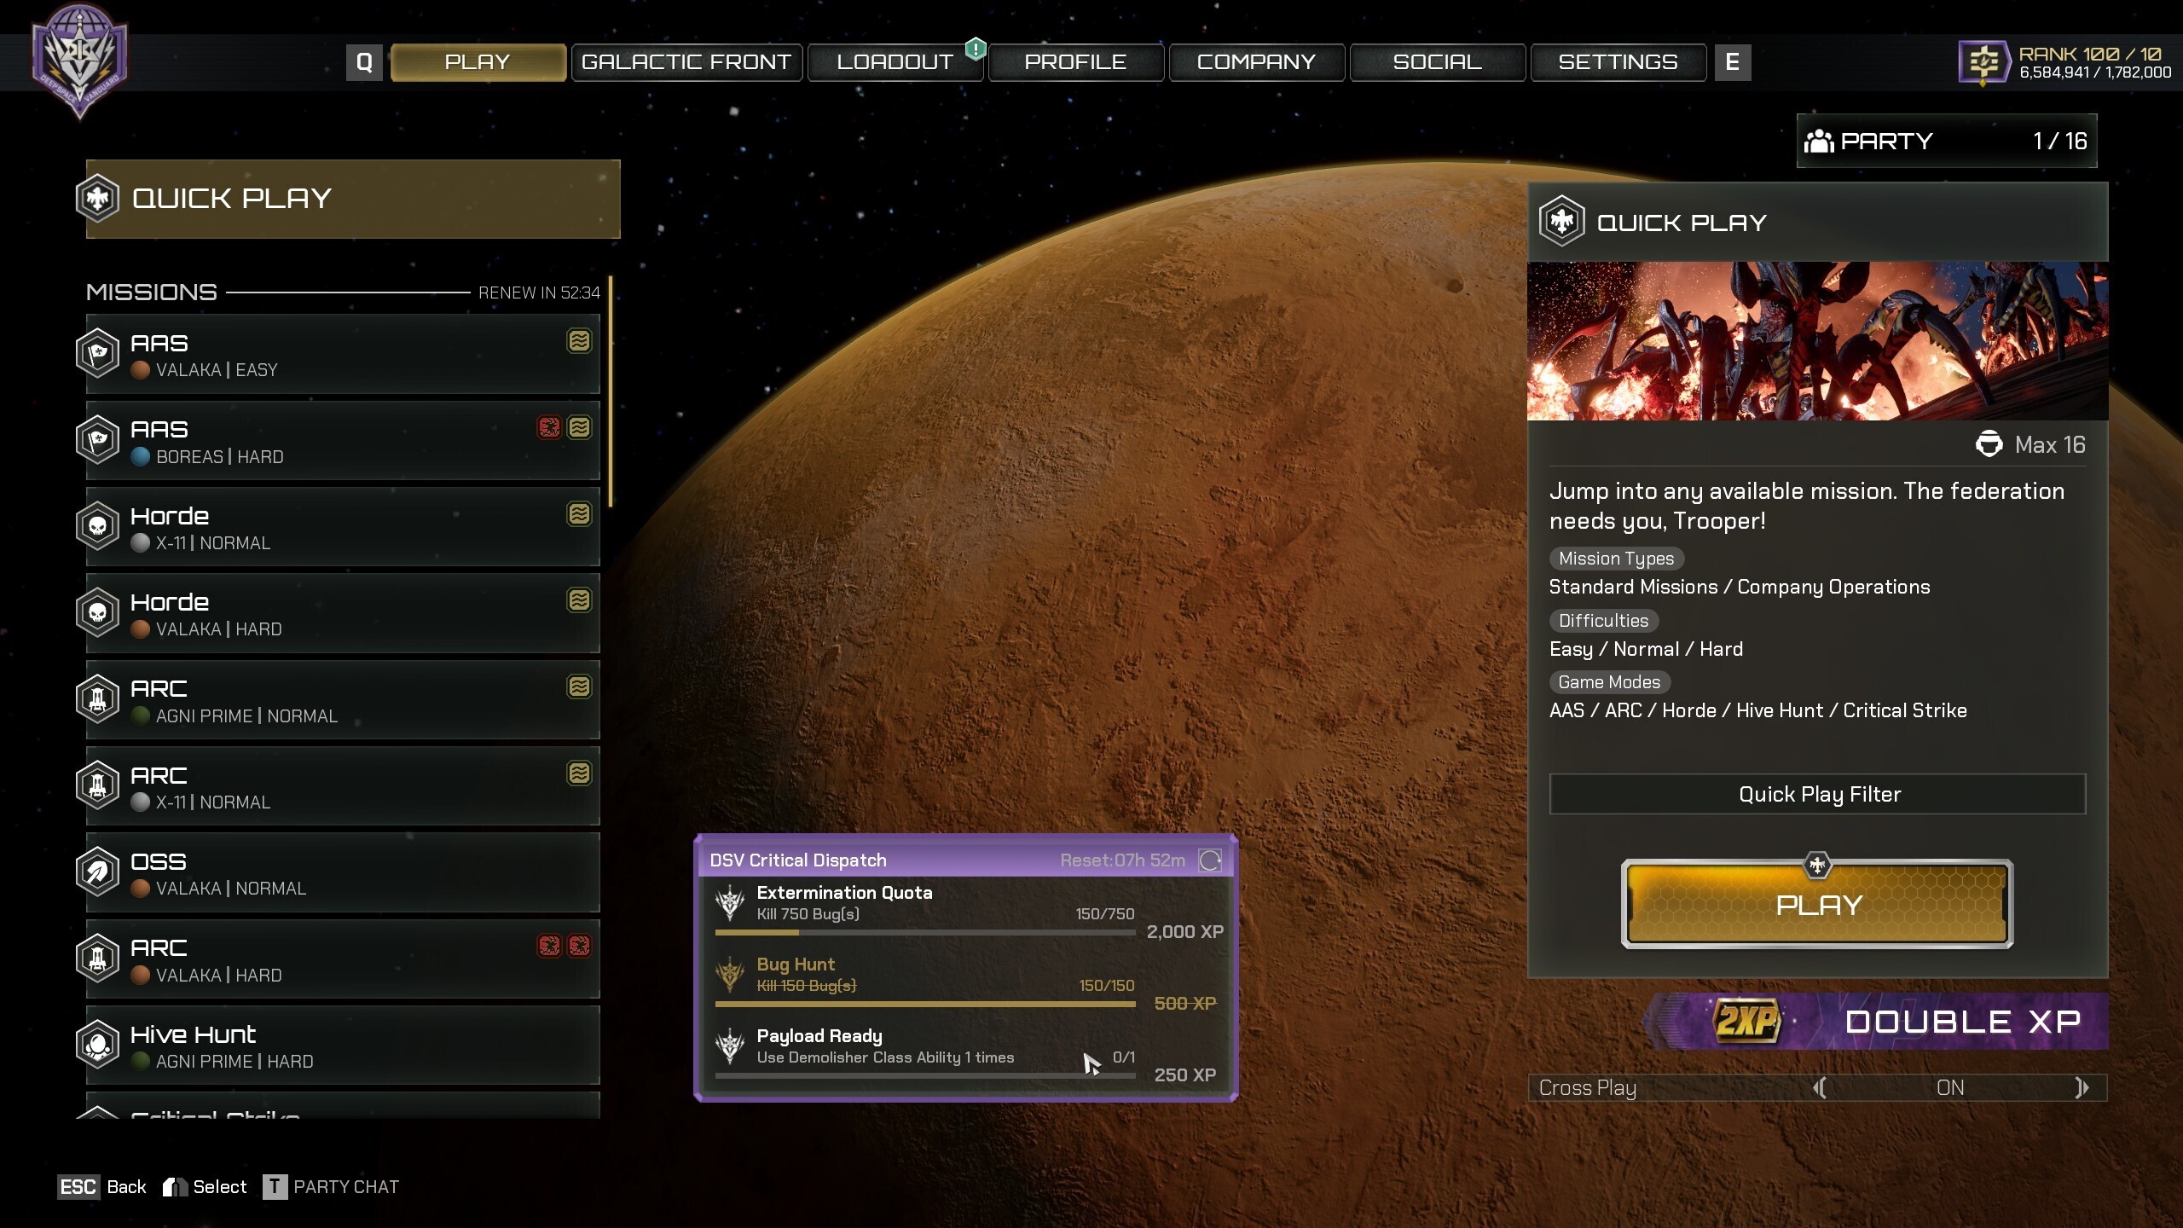Select Quick Play in the mission list
Viewport: 2183px width, 1228px height.
pos(353,199)
